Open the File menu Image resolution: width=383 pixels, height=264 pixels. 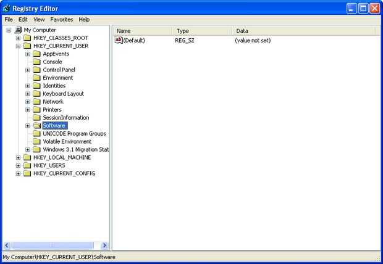pyautogui.click(x=9, y=20)
